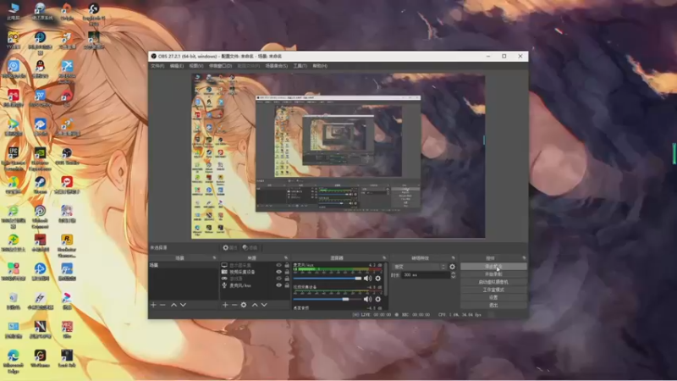This screenshot has width=677, height=381.
Task: Pop out the Scenes dock
Action: click(x=214, y=258)
